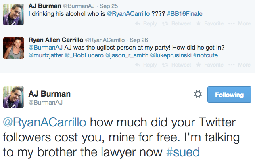Screen dimensions: 255x162
Task: Retweet AJ Burman's #BB16Finale tweet
Action: (x=176, y=24)
